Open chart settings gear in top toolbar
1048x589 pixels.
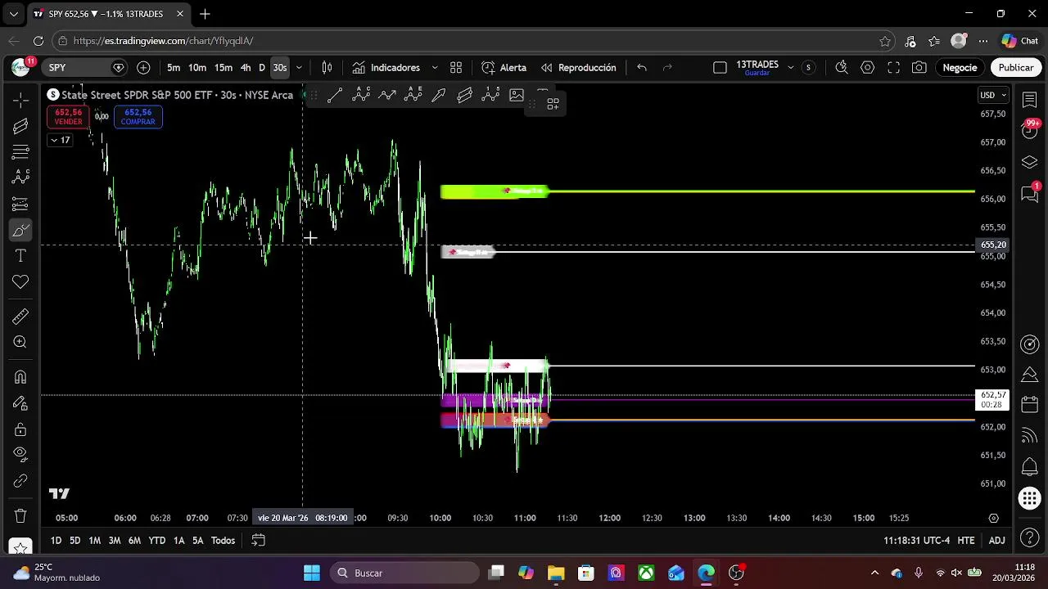(x=867, y=68)
